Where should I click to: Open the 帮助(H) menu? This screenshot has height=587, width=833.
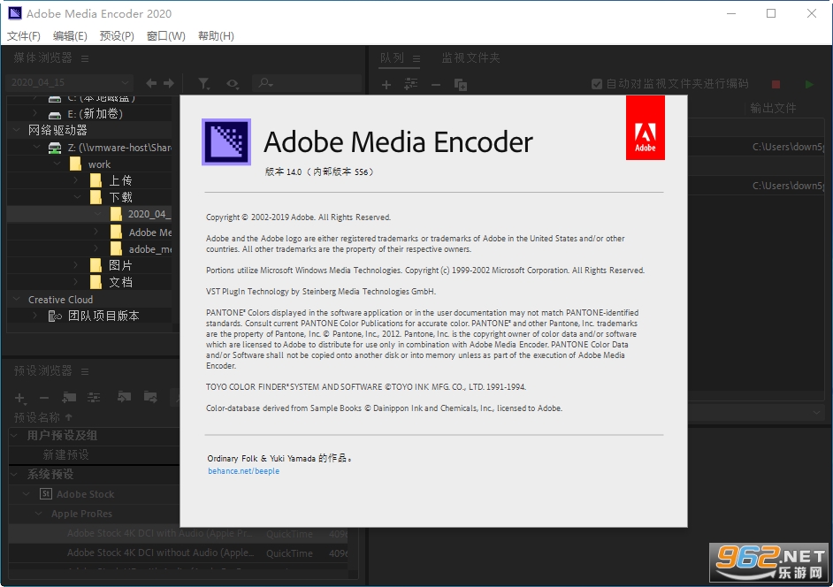(216, 35)
